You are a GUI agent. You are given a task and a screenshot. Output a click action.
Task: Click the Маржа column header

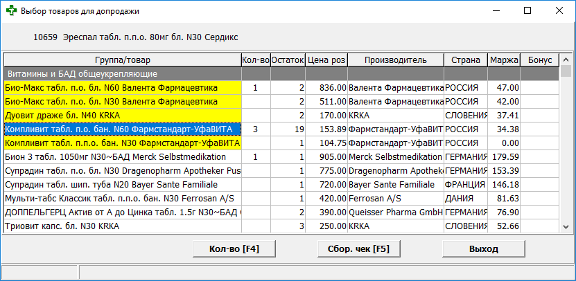pos(504,60)
